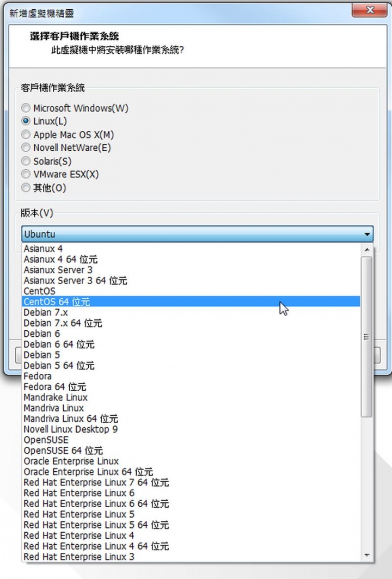The height and width of the screenshot is (579, 392).
Task: Close the 新增虛擬機精靈 wizard window
Action: pyautogui.click(x=370, y=10)
